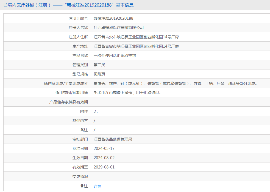Click the label 附件

click(x=84, y=111)
